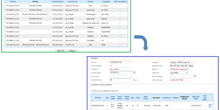Sort the PO list by VAT Included header
This screenshot has height=110, width=220.
click(120, 2)
